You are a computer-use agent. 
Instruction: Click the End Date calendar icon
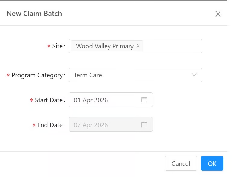144,124
